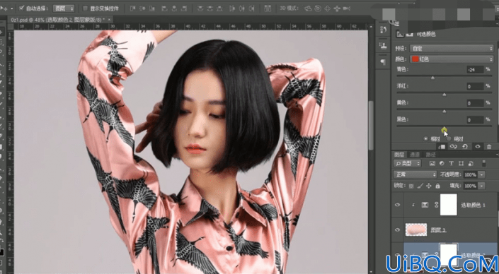Select the 3D pan mode icon

[327, 8]
